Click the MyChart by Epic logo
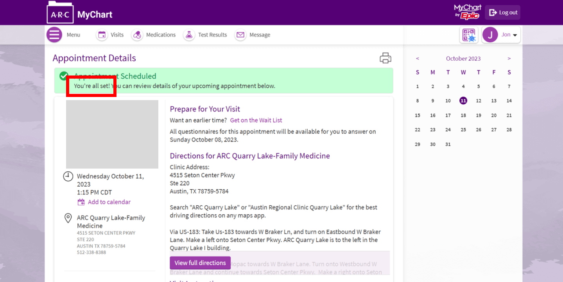The height and width of the screenshot is (282, 563). pyautogui.click(x=467, y=12)
